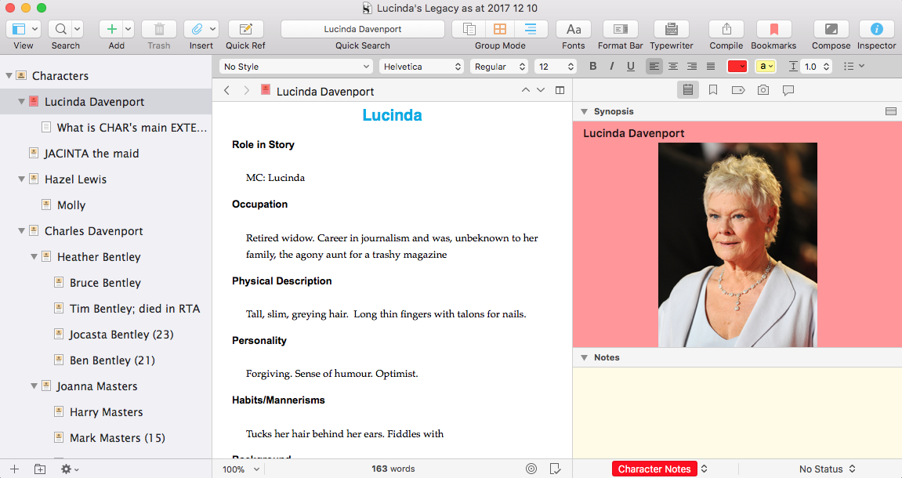Enter Compose full-screen mode
The height and width of the screenshot is (478, 902).
(831, 29)
